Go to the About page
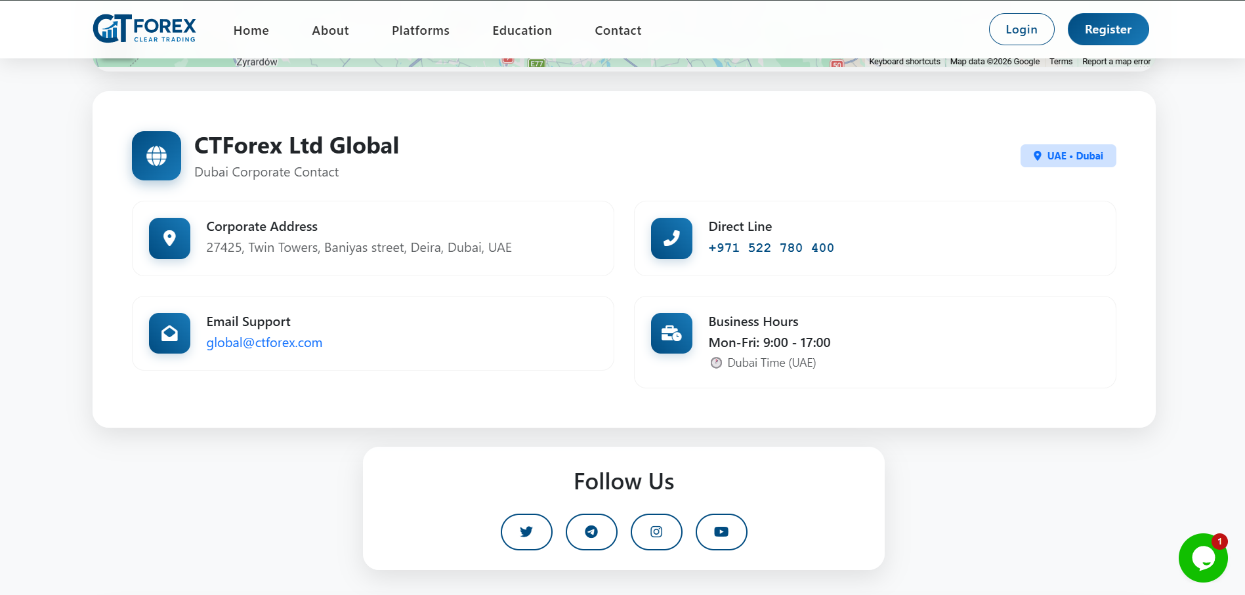This screenshot has width=1245, height=595. tap(330, 30)
